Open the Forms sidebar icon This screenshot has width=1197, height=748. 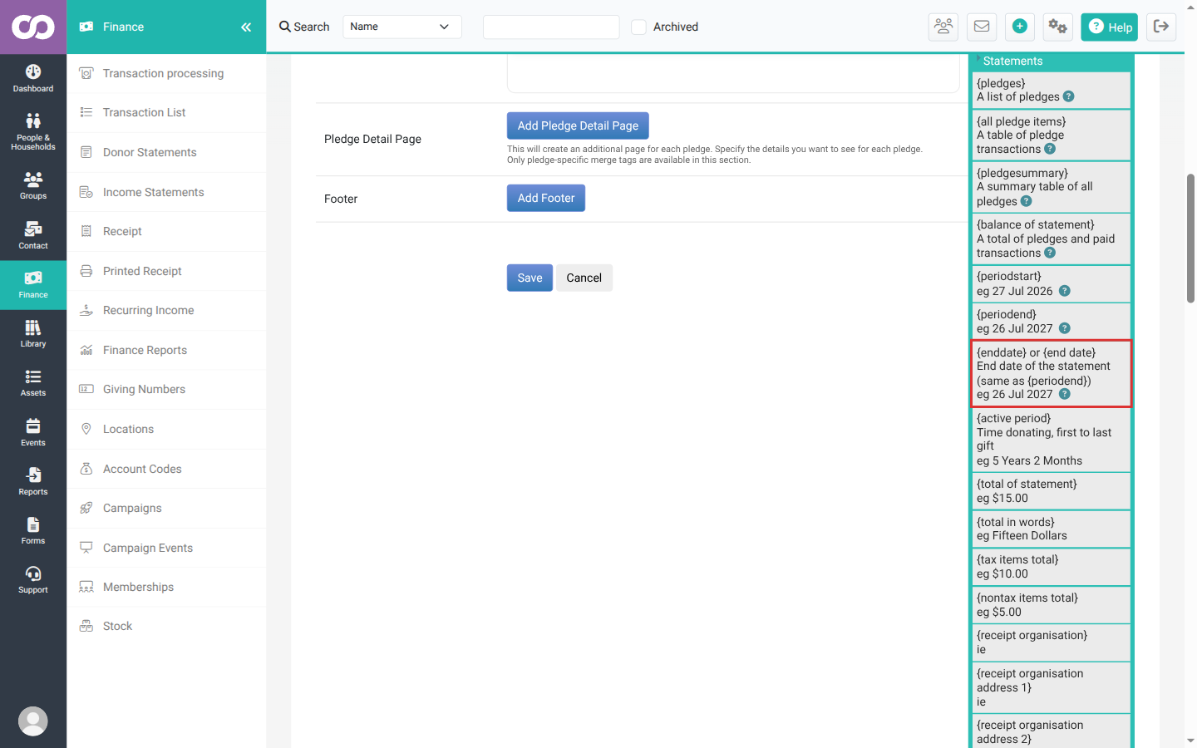point(33,530)
